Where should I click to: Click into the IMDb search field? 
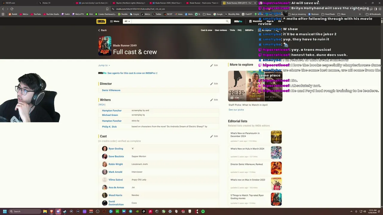178,21
